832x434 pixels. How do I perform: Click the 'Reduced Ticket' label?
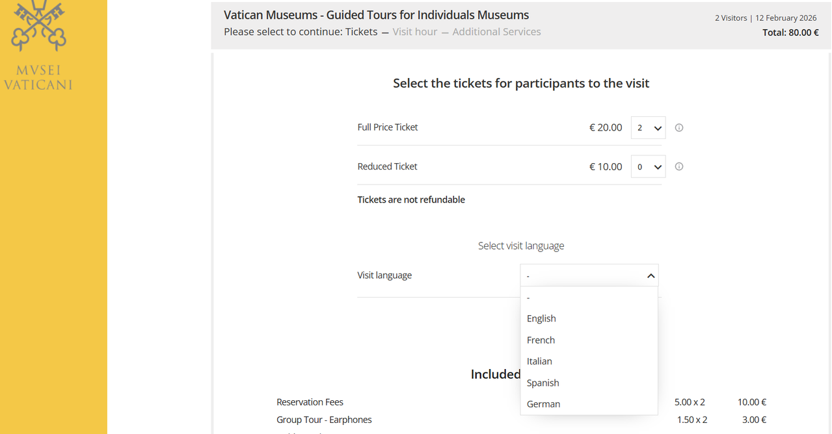click(387, 166)
